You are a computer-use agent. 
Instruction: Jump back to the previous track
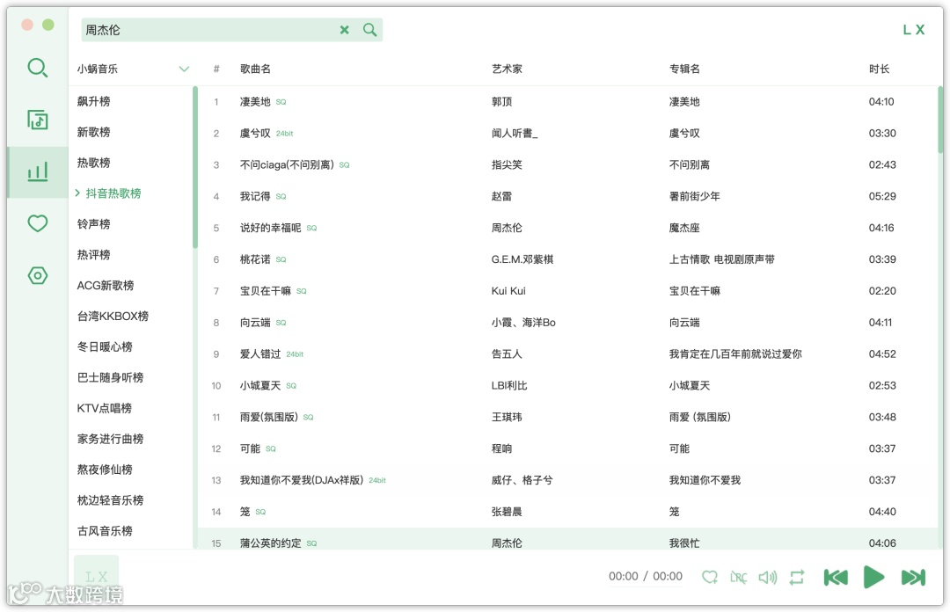click(x=836, y=577)
